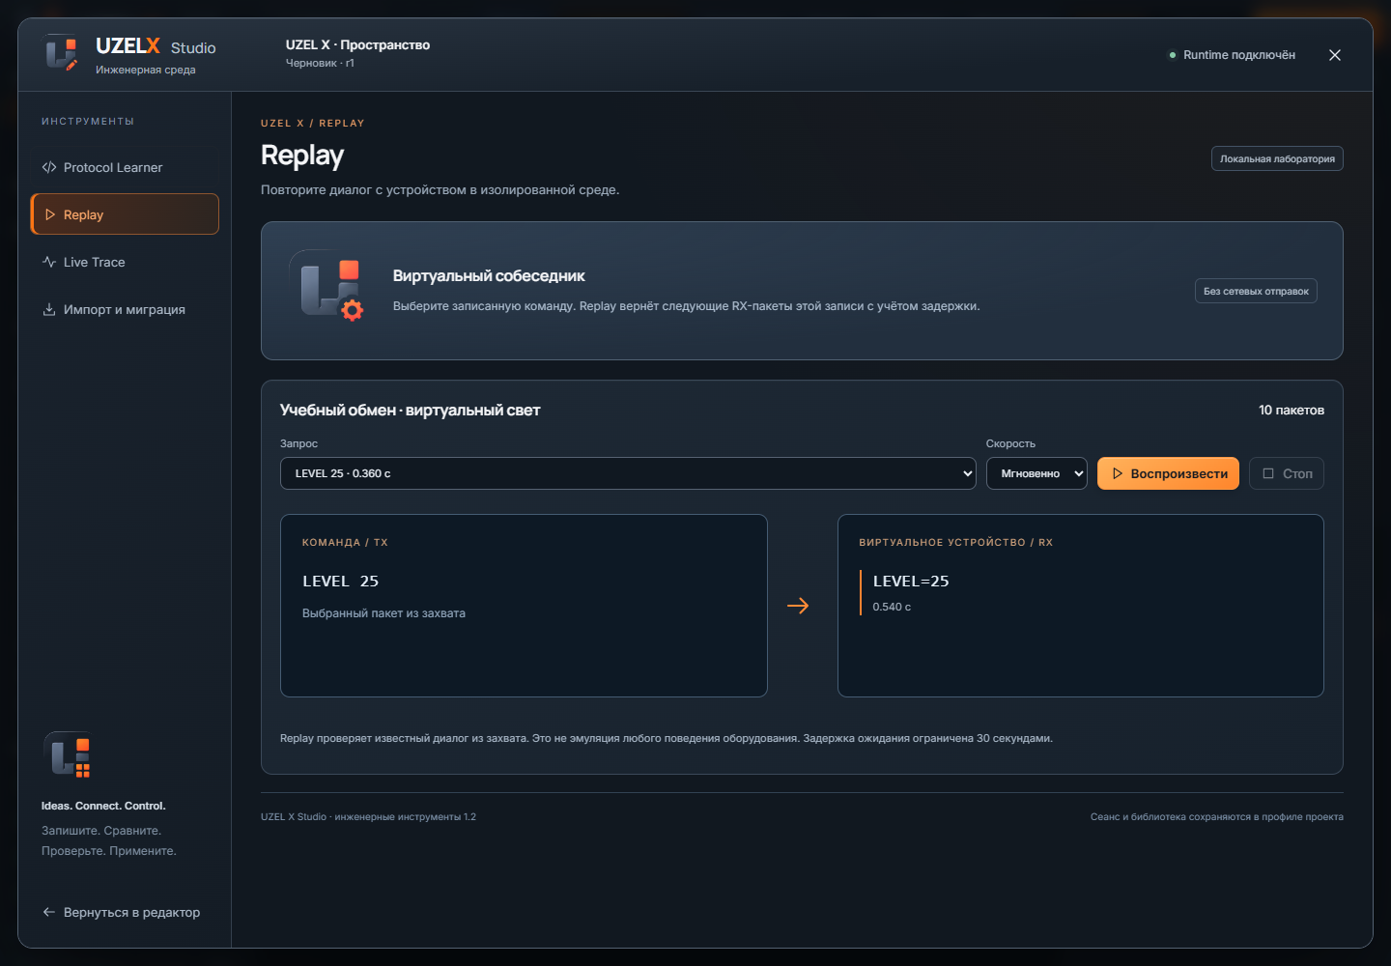Click the Локальная лаборатория badge

pos(1277,158)
